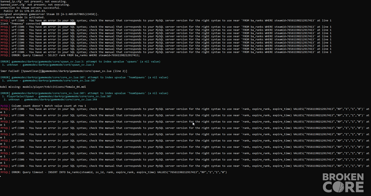Click the "1. unknown" core_sv.lua:307 trace line
Image resolution: width=371 pixels, height=196 pixels.
coord(49,80)
